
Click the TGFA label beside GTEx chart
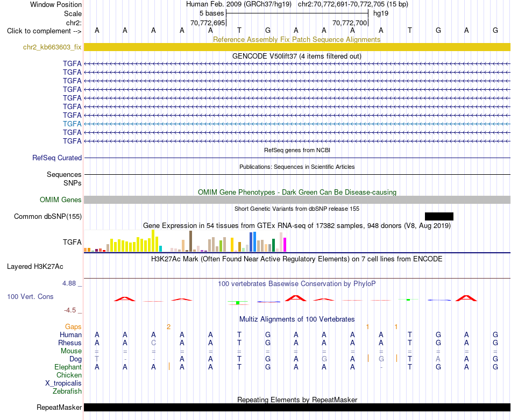point(72,242)
